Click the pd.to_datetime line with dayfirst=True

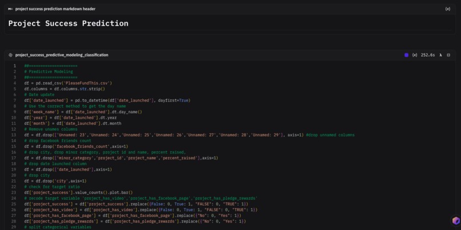(x=108, y=100)
